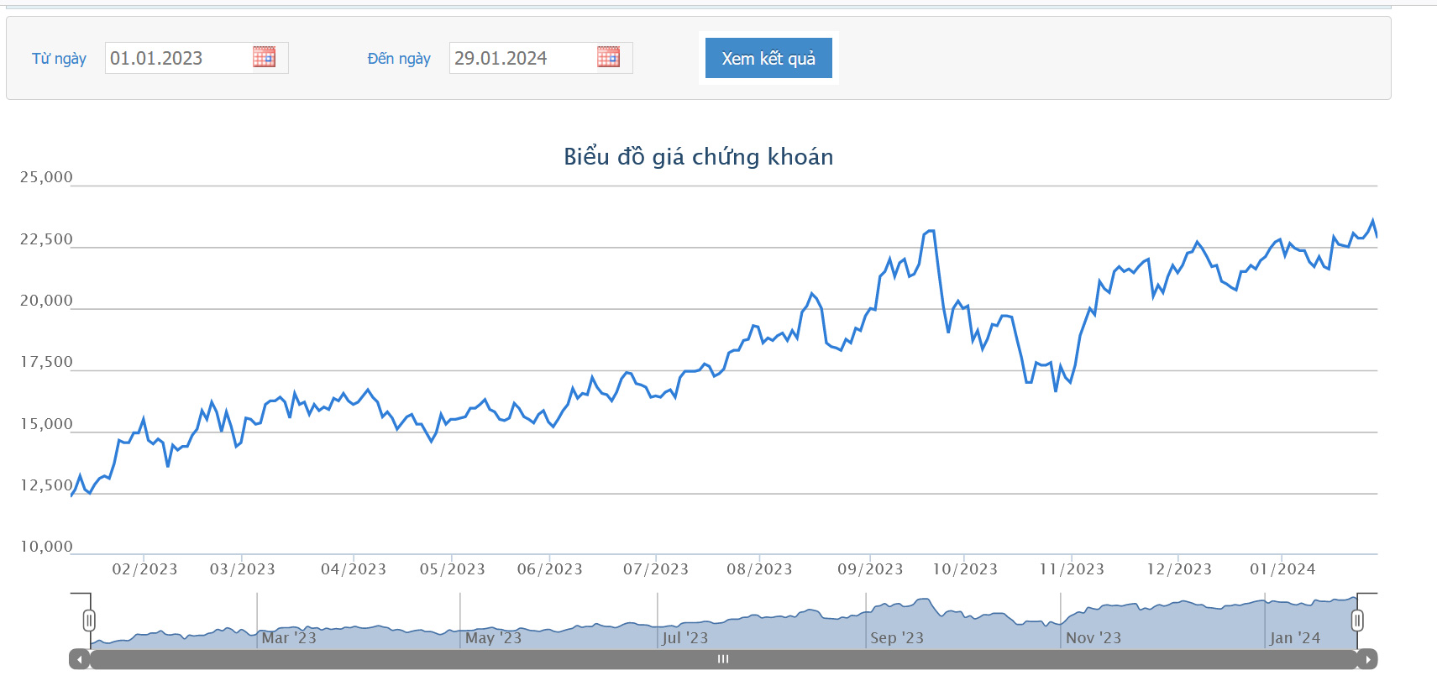Click 'Jul '23' marker in navigator
The width and height of the screenshot is (1437, 681).
[684, 638]
